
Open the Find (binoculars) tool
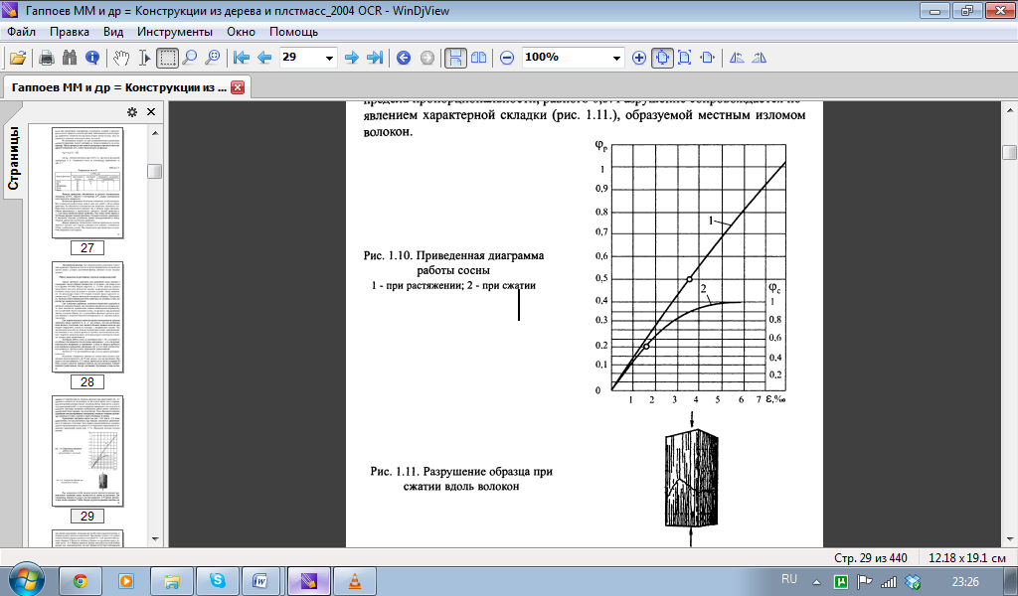tap(70, 58)
